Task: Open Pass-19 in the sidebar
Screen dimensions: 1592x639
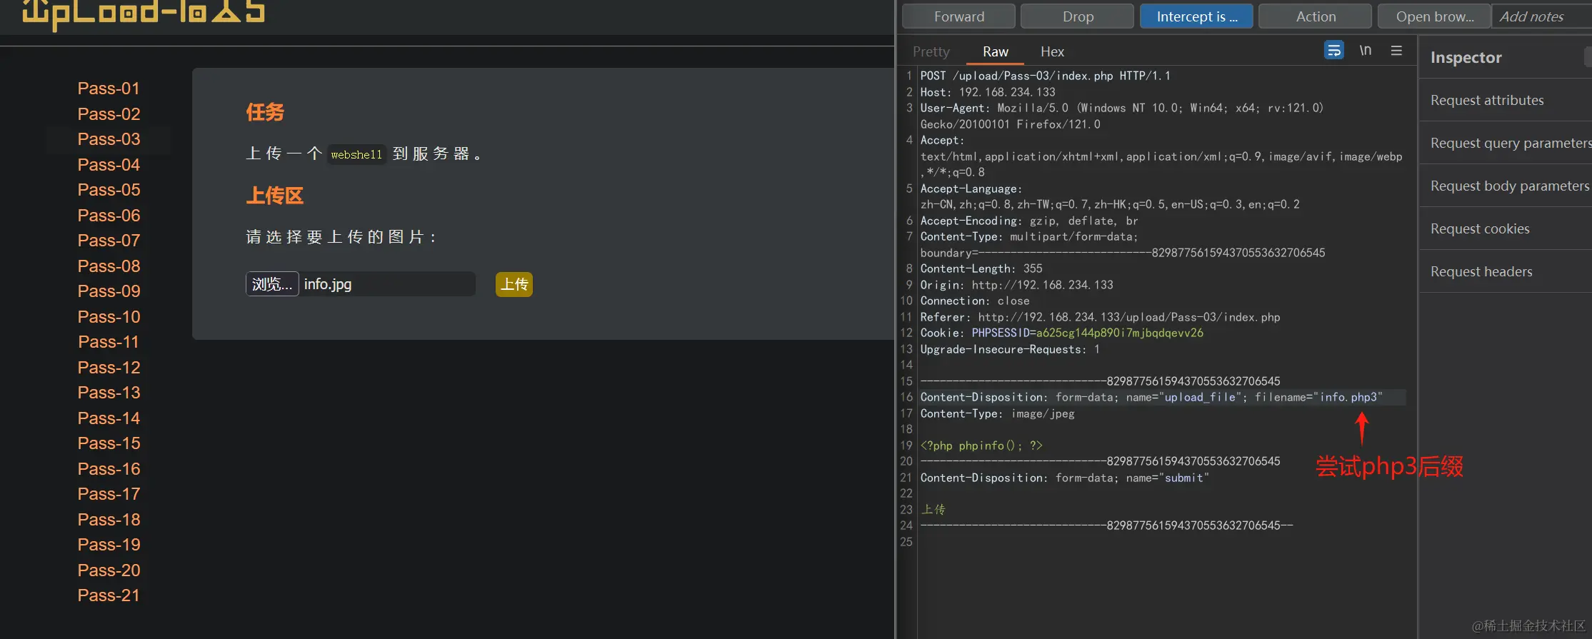Action: click(109, 545)
